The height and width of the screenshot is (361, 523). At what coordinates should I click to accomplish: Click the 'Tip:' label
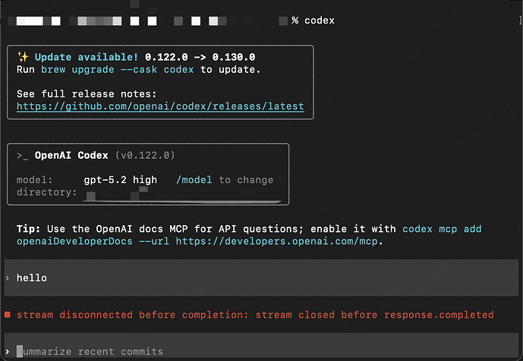tap(28, 229)
